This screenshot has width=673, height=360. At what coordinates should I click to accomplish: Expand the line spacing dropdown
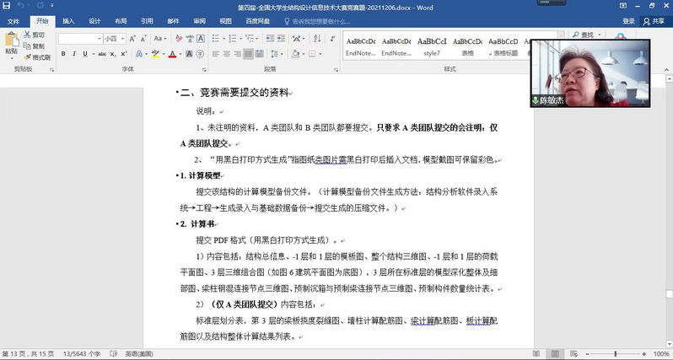pyautogui.click(x=281, y=54)
